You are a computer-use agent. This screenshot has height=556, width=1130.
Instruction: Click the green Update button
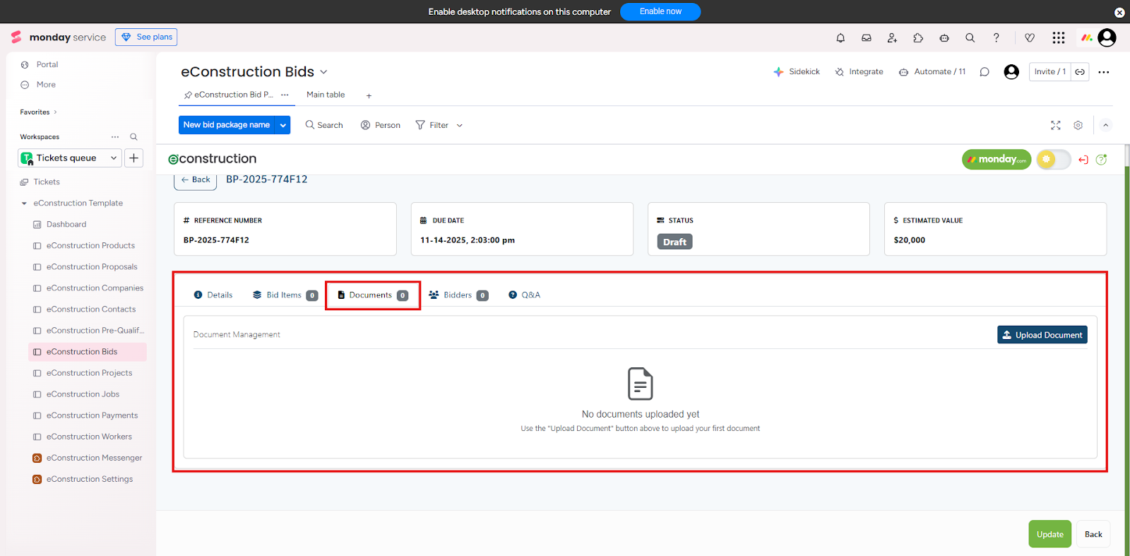[1049, 534]
